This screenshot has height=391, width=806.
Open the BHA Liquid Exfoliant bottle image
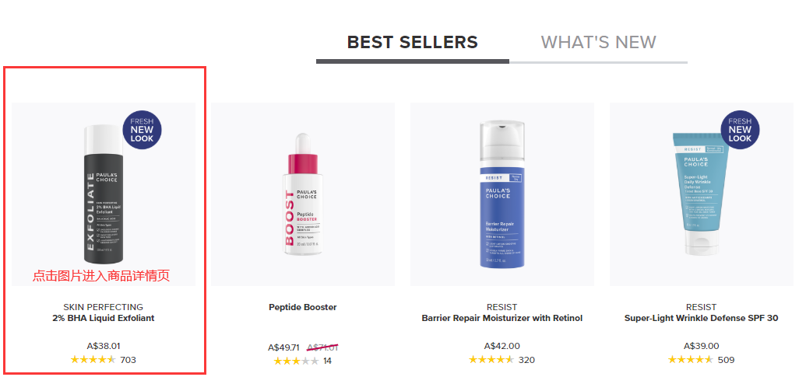pyautogui.click(x=102, y=194)
